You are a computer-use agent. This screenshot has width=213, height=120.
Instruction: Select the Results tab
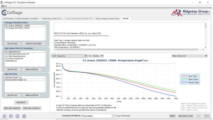[125, 19]
